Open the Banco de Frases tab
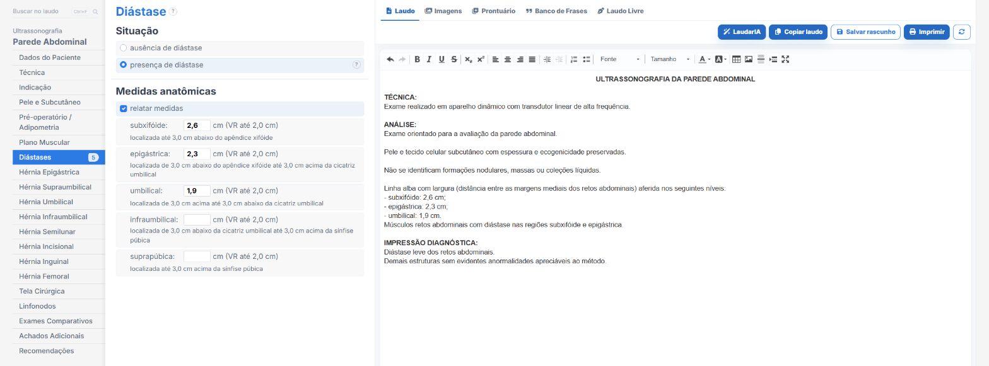Viewport: 989px width, 366px height. click(x=556, y=11)
